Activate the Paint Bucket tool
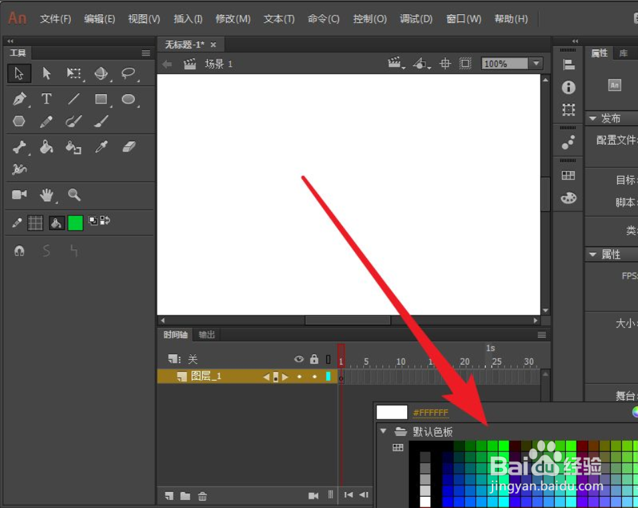 coord(47,146)
